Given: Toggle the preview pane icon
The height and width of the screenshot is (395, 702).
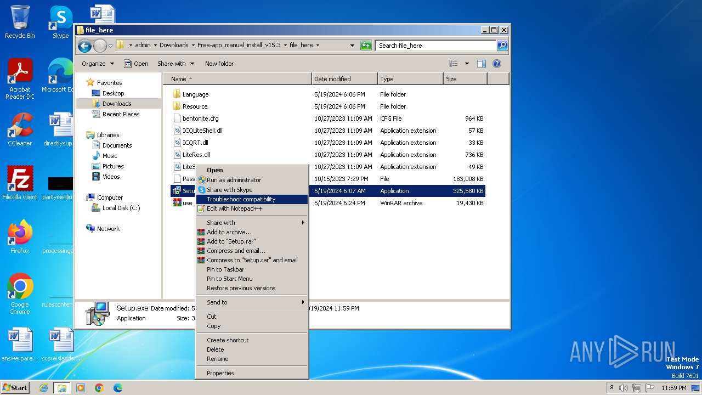Looking at the screenshot, I should click(x=481, y=64).
